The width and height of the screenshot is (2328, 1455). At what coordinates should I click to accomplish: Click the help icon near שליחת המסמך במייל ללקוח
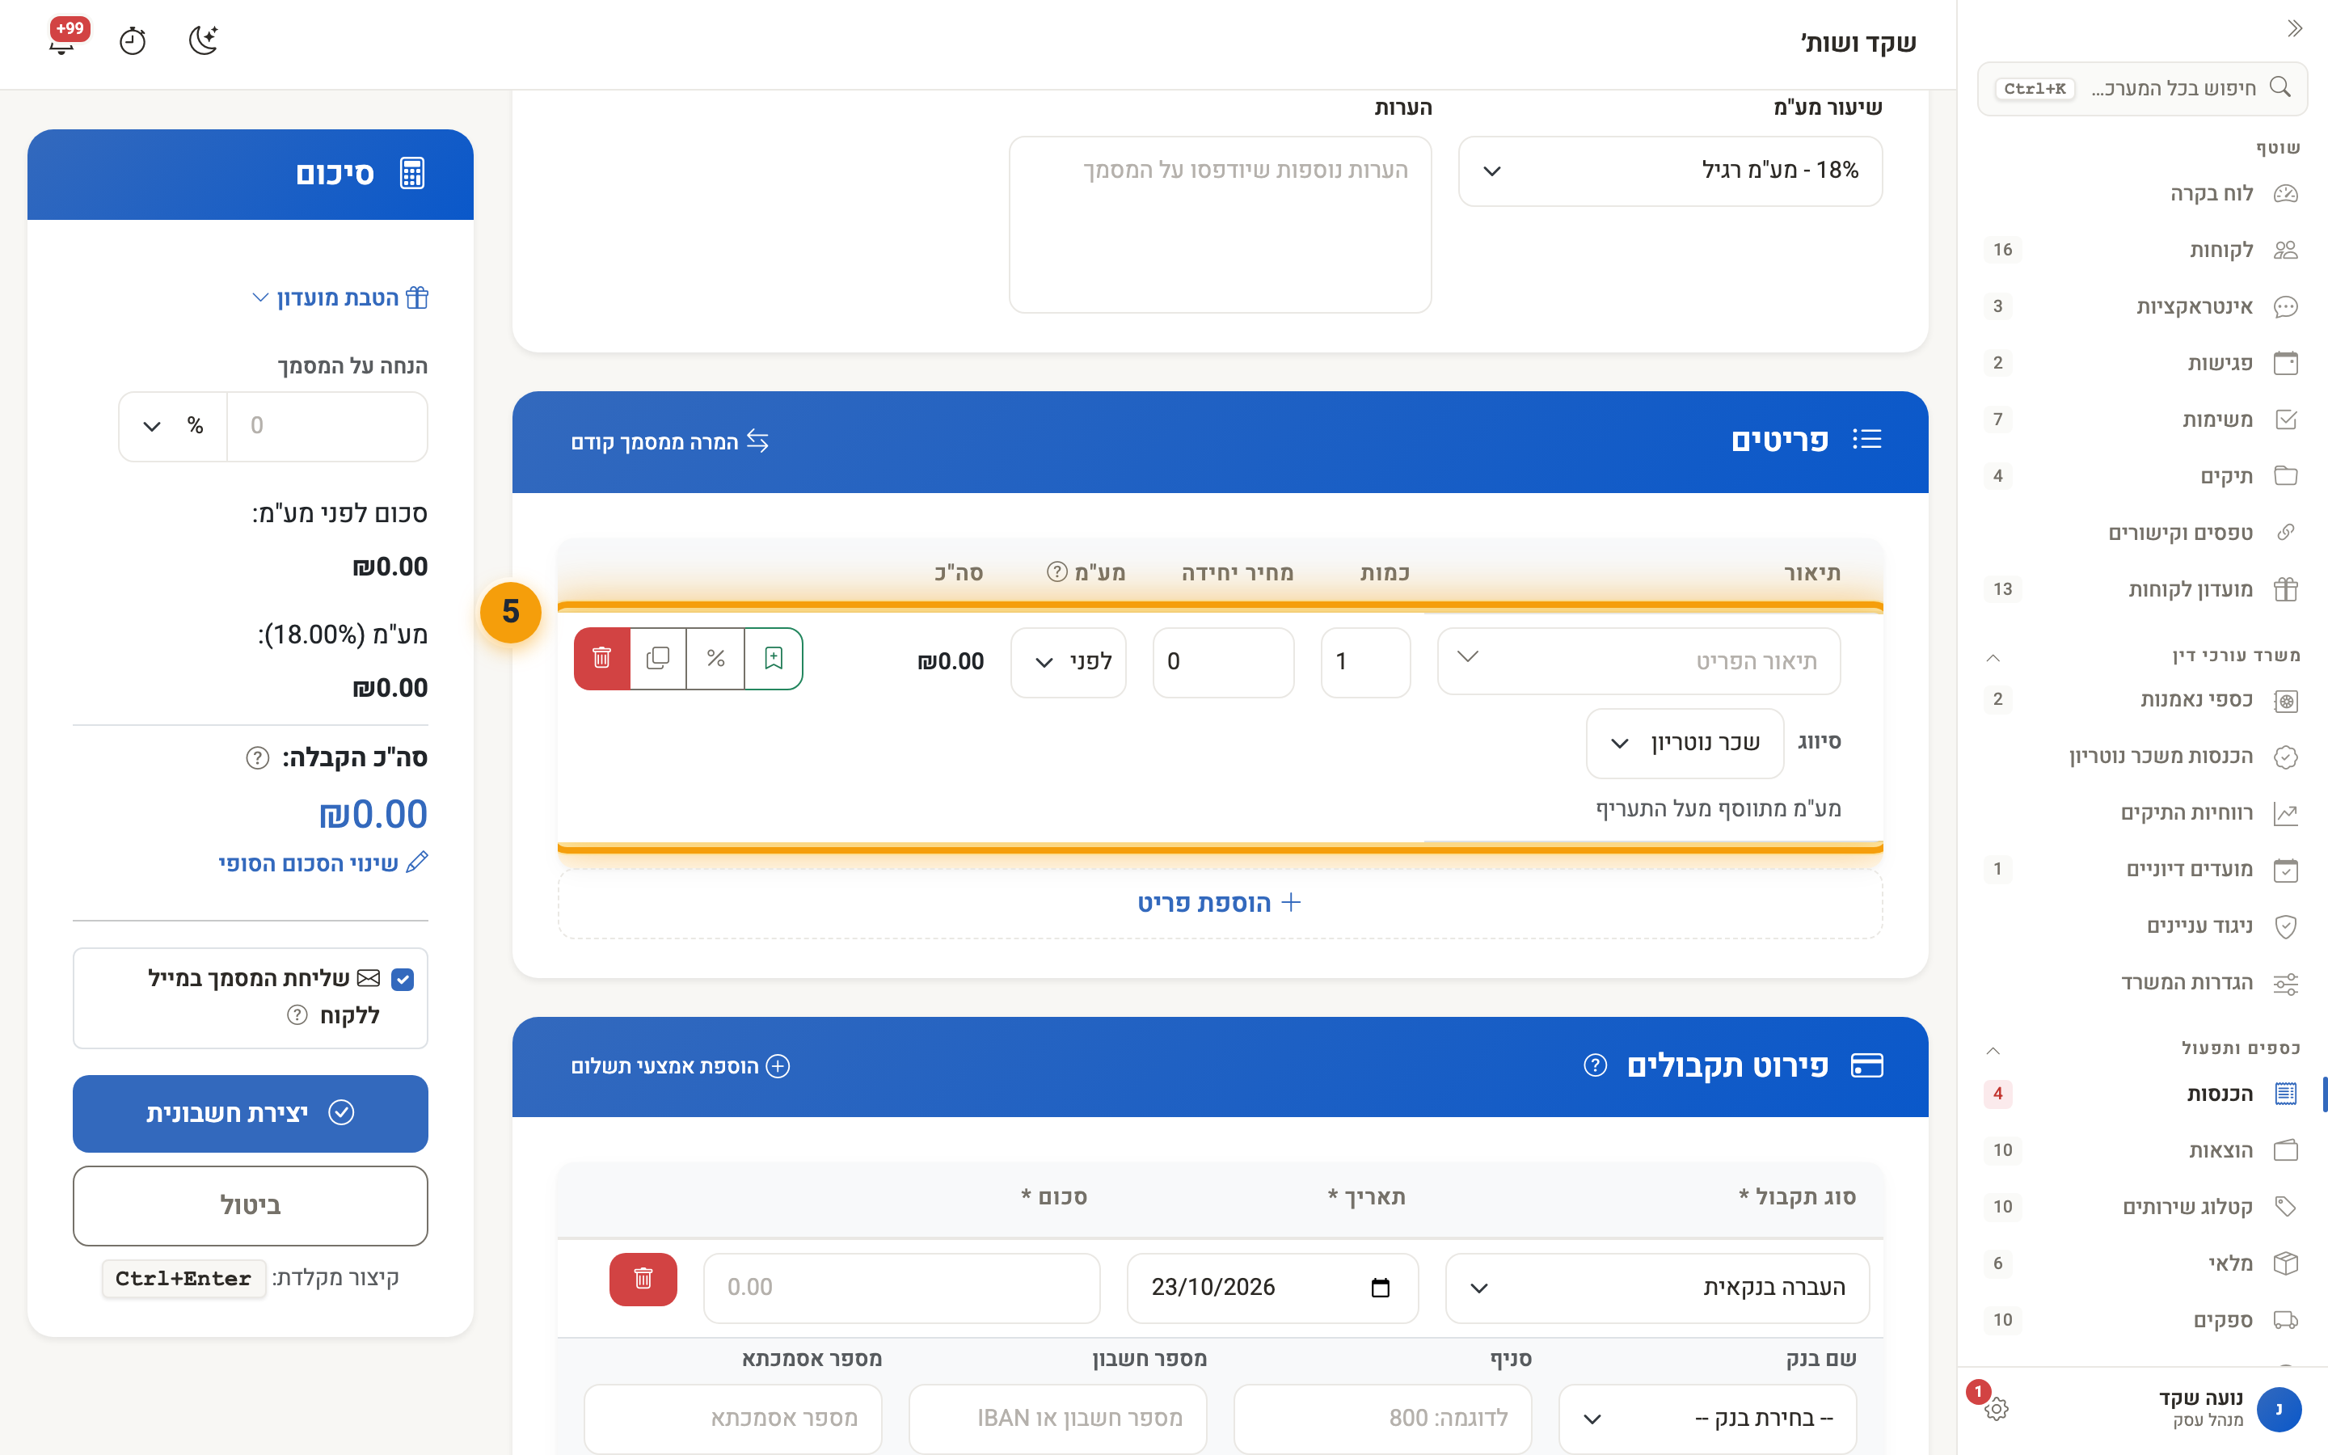click(x=297, y=1014)
